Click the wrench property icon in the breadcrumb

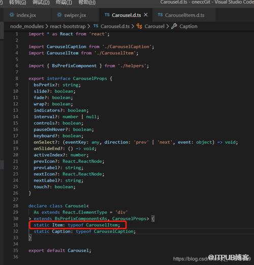point(174,26)
